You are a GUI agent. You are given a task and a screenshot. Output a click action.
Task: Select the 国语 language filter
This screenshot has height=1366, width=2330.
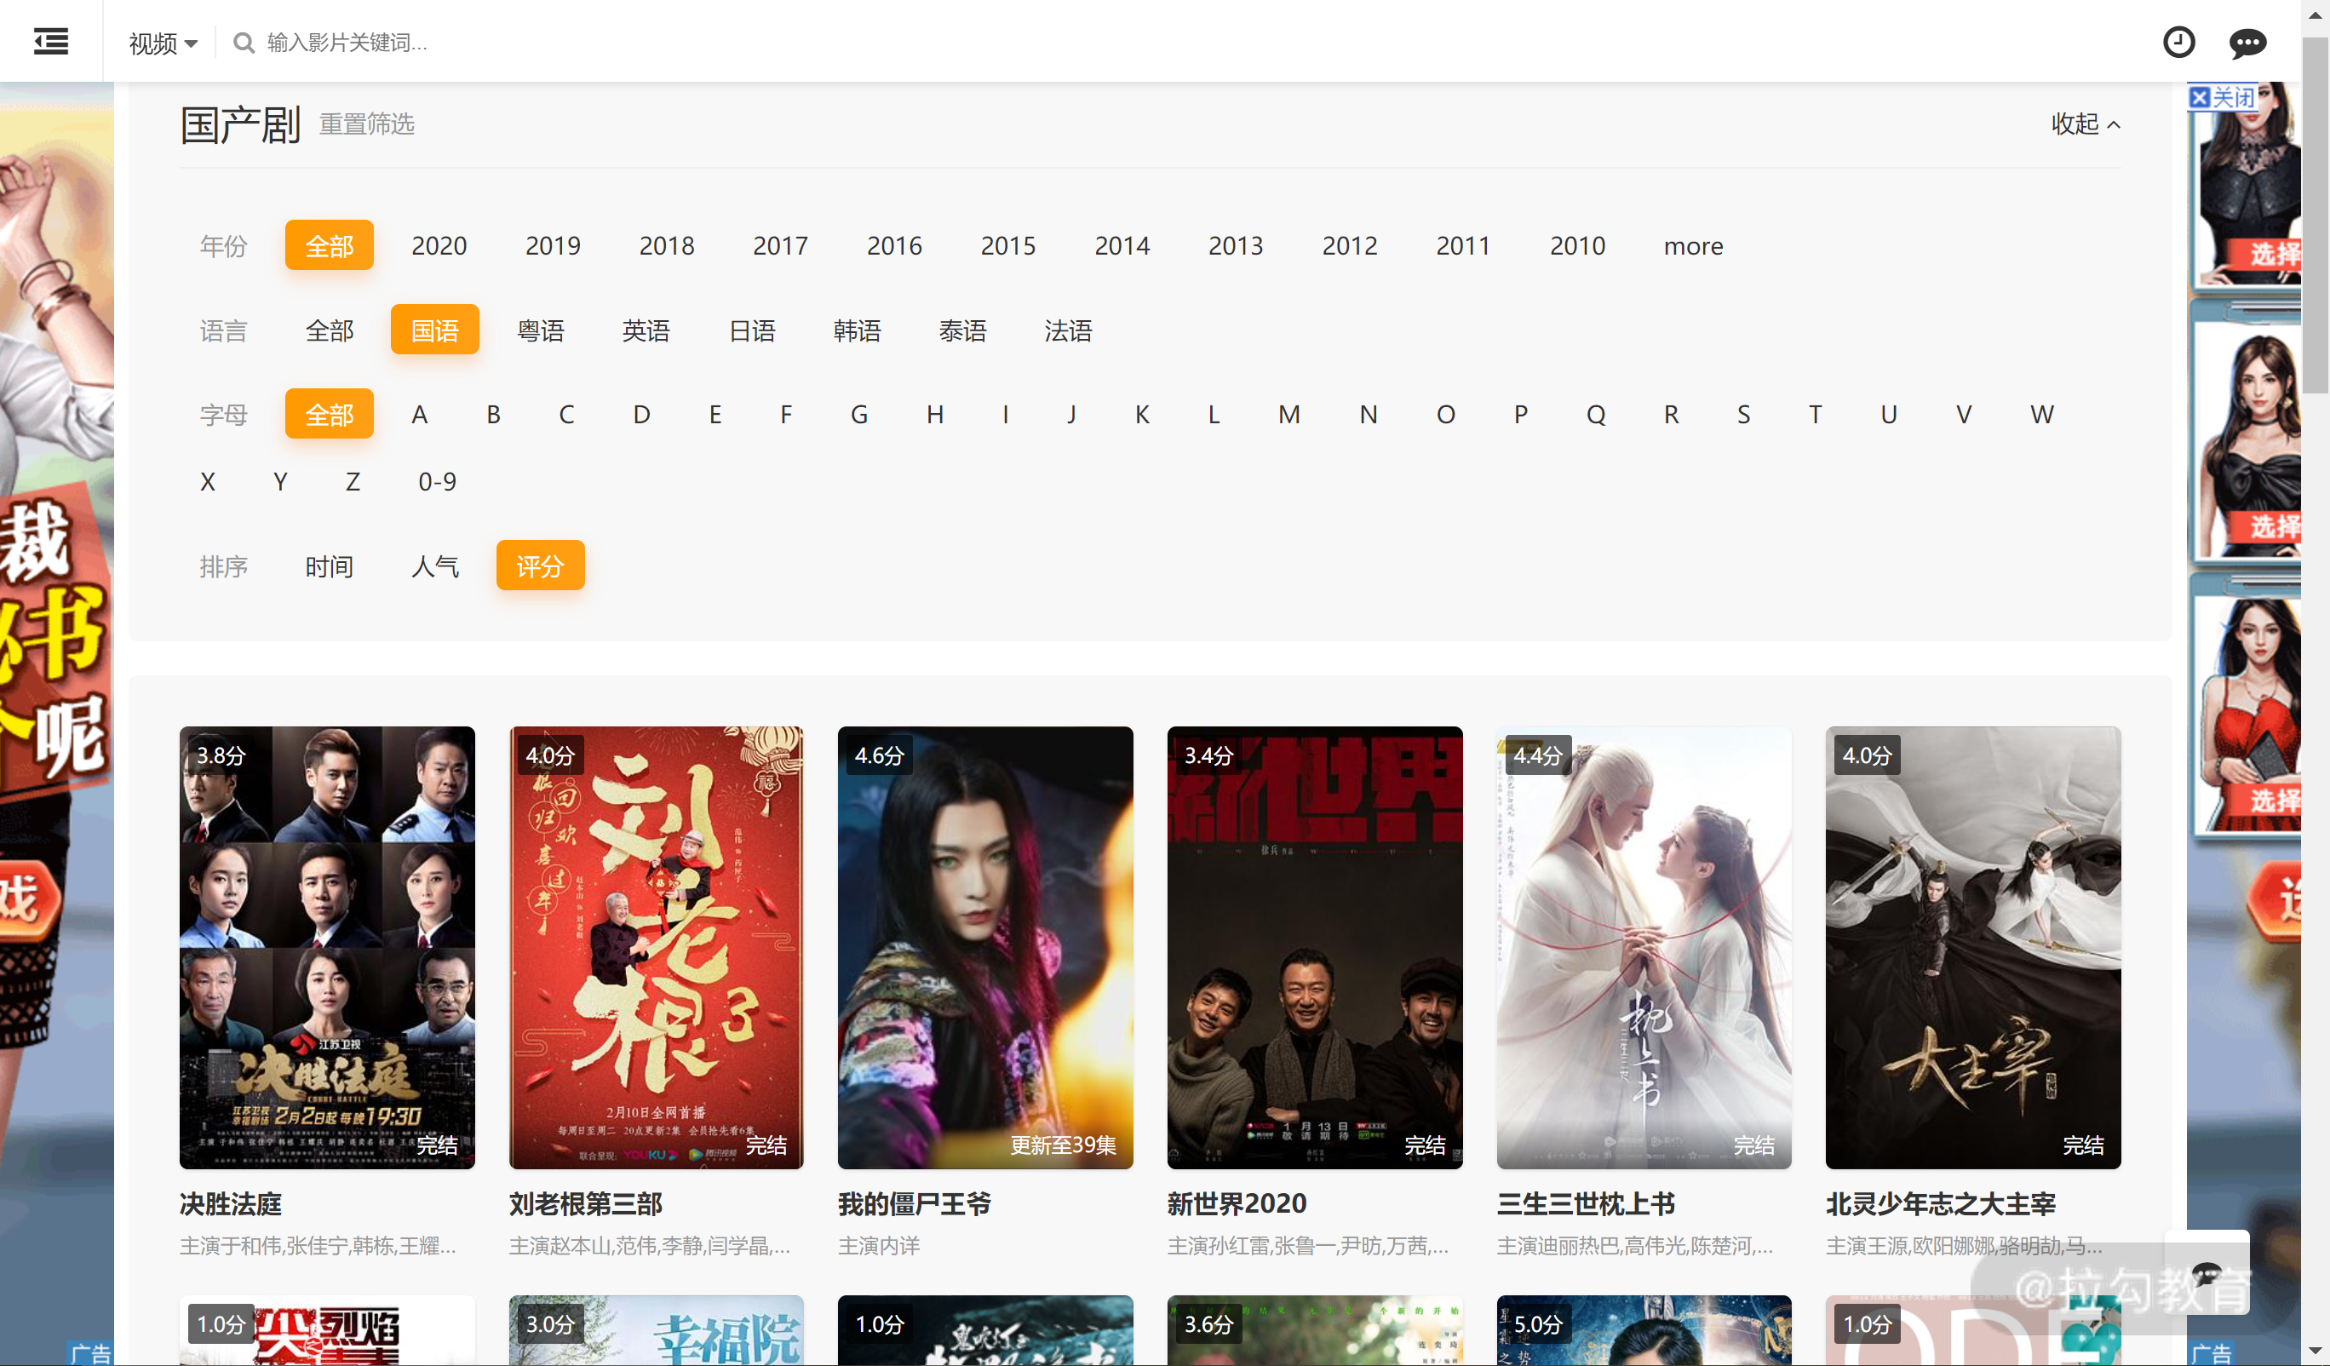(x=434, y=330)
